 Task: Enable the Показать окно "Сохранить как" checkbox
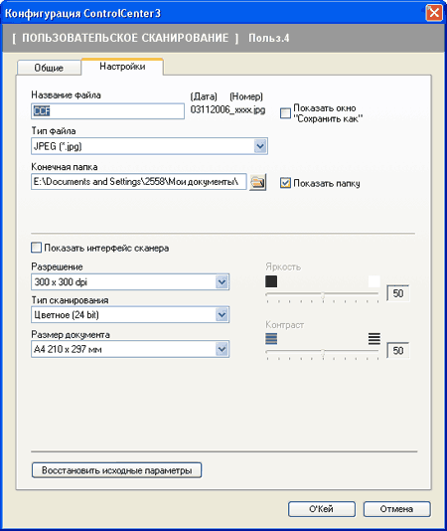pos(285,113)
